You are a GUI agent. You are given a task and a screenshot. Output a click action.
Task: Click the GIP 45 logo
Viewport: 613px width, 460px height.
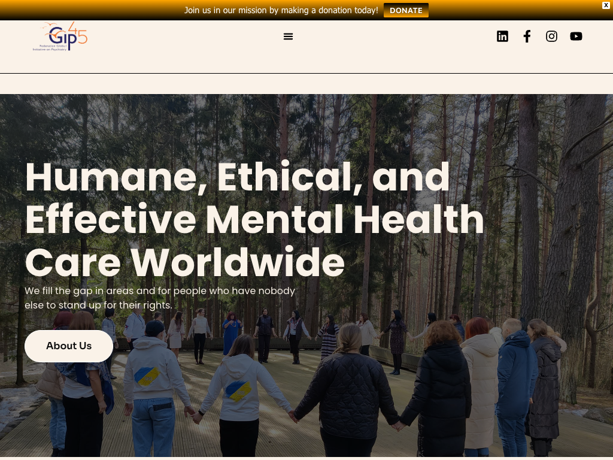(x=60, y=37)
